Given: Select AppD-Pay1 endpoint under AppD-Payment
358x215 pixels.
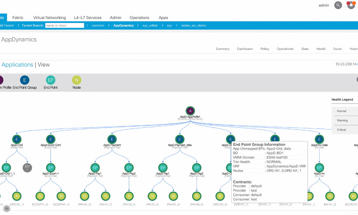Looking at the screenshot, I should click(95, 168).
